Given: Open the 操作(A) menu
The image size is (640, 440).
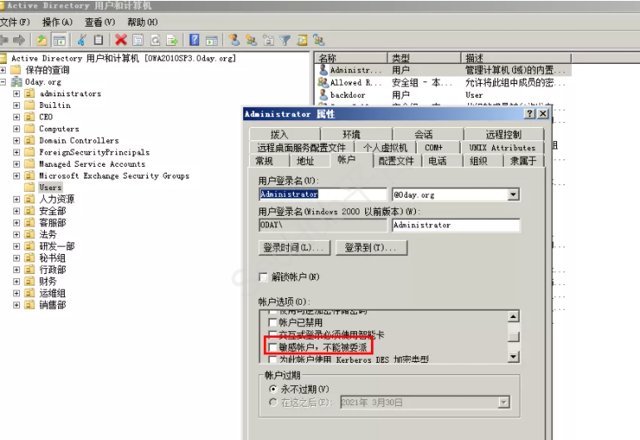Looking at the screenshot, I should pos(56,22).
